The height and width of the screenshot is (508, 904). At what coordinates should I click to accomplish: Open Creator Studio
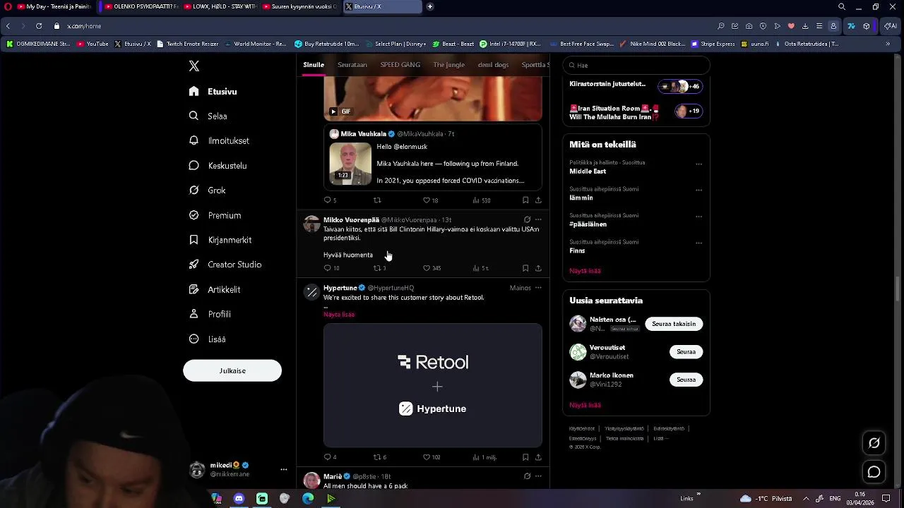[x=225, y=265]
